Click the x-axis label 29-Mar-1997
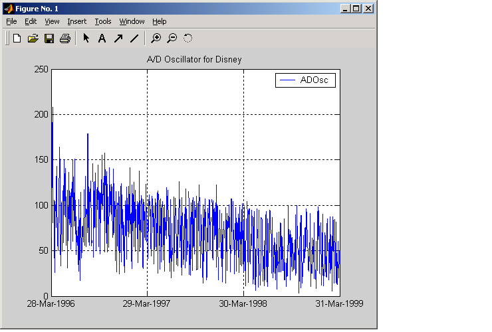 146,303
